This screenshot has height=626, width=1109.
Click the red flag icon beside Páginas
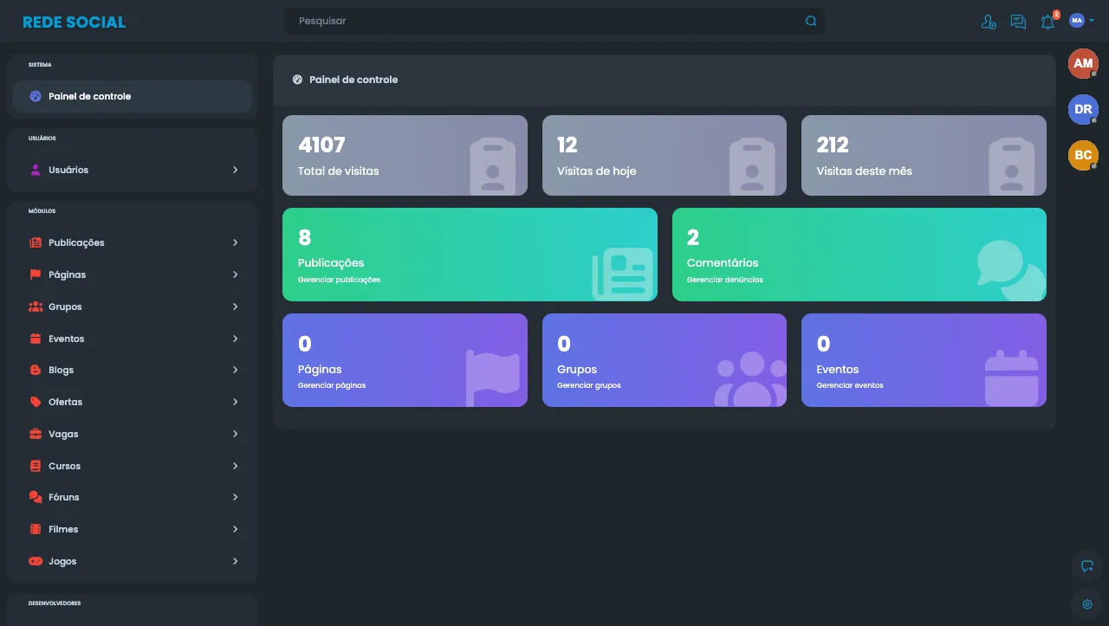(x=36, y=274)
